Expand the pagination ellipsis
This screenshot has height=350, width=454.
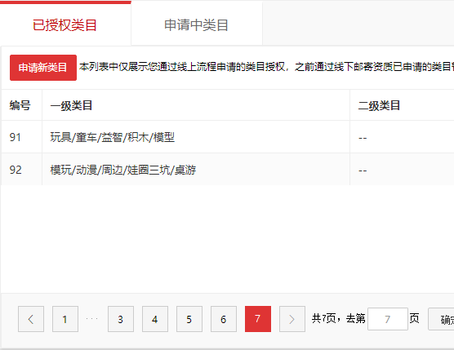(92, 319)
